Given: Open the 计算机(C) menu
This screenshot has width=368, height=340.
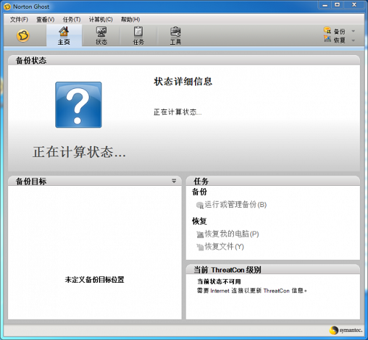Looking at the screenshot, I should [x=101, y=19].
